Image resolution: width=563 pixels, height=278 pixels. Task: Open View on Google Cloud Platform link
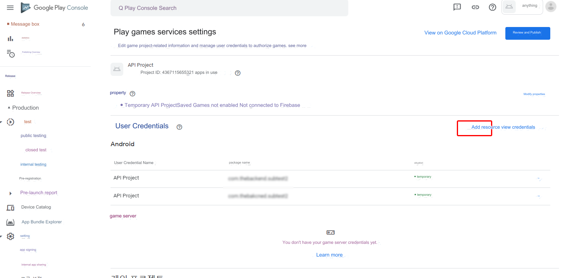460,33
